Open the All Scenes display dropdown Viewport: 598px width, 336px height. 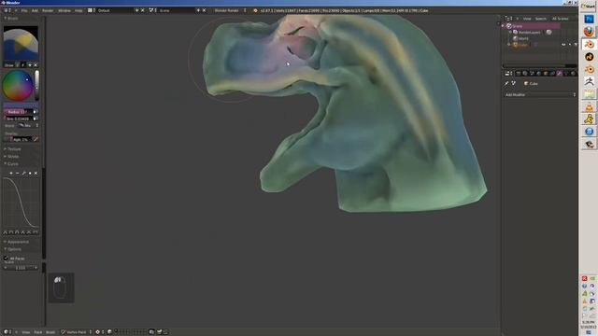pos(561,19)
